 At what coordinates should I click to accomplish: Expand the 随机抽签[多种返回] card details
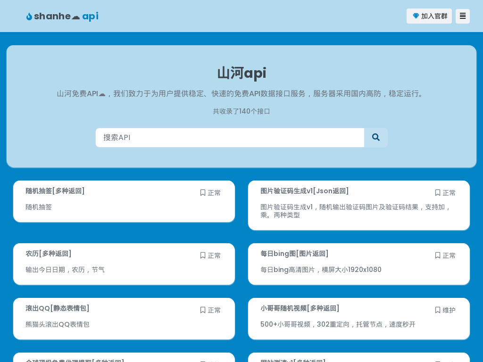click(55, 191)
